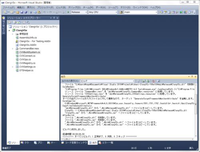Switch to the エラー一覧 tab
200x152 pixels.
(106, 143)
